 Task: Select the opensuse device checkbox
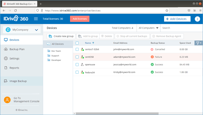[x=77, y=65]
